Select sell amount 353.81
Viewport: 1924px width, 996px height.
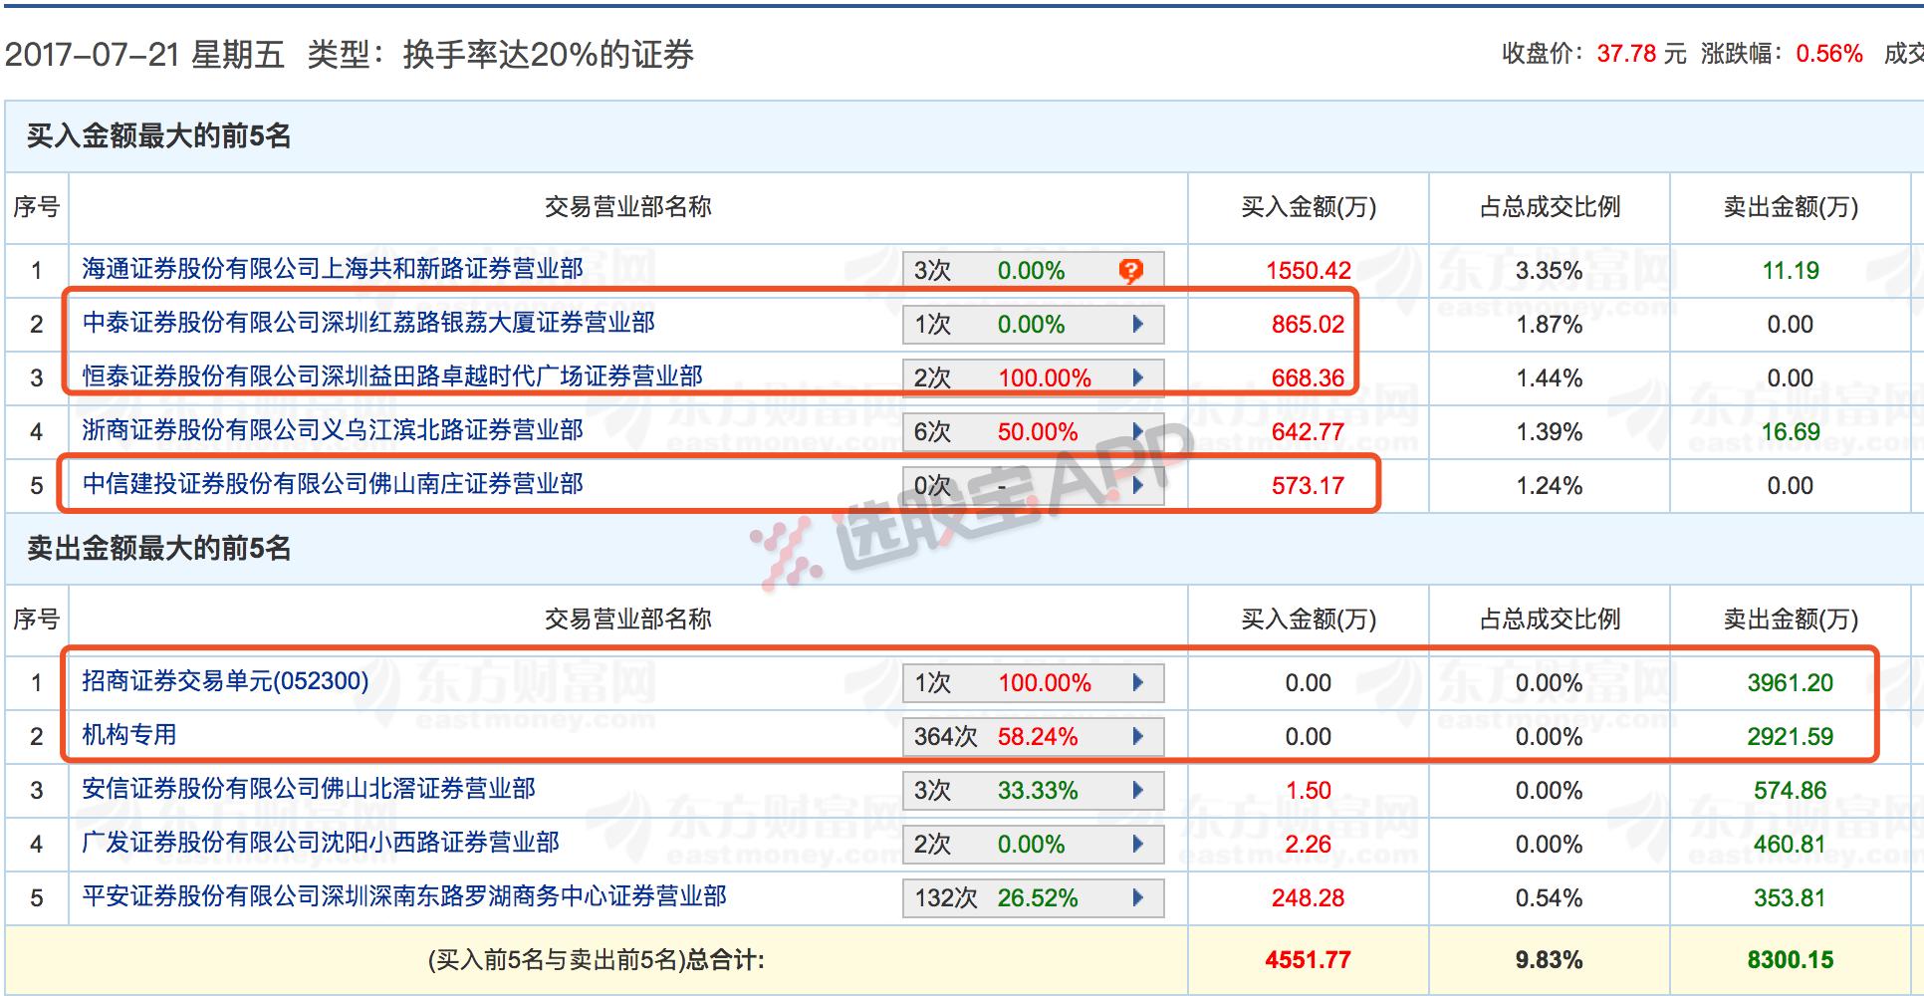click(1791, 897)
